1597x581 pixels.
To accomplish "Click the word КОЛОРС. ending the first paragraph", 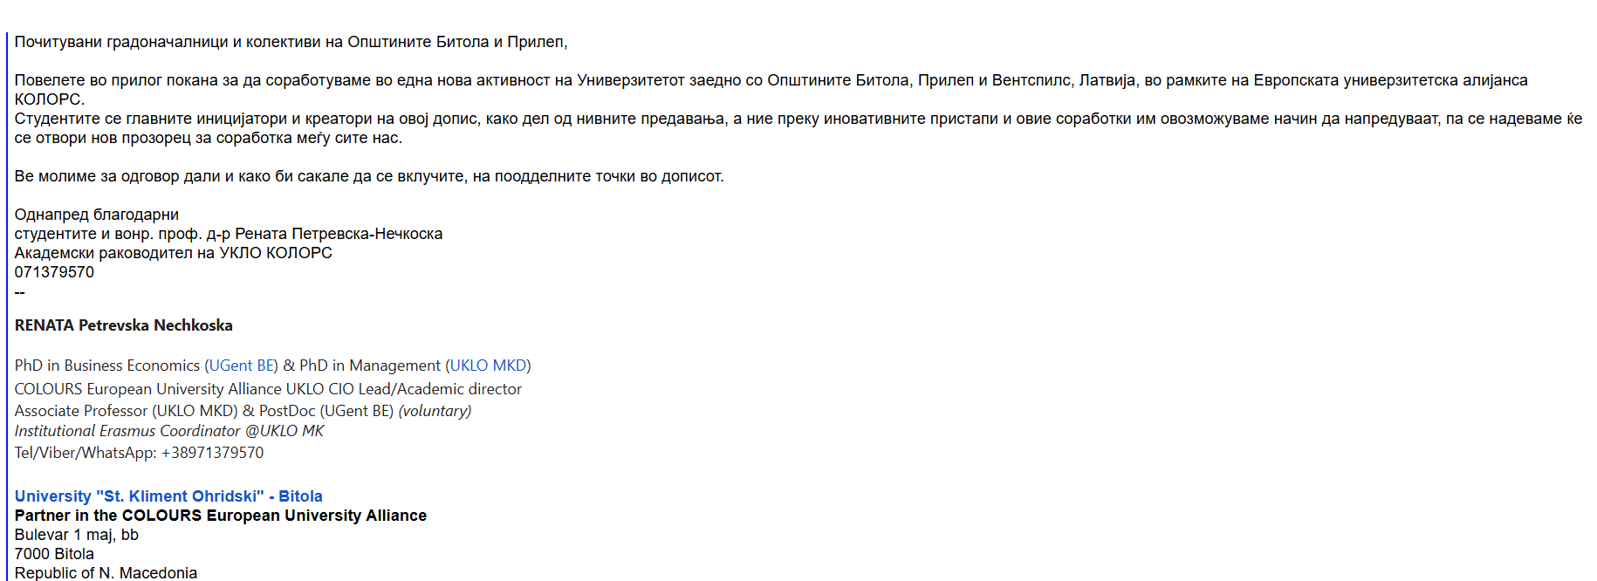I will click(50, 99).
